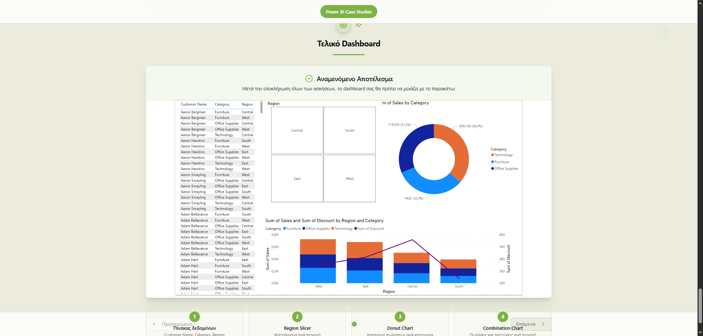The image size is (703, 336).
Task: Click the green checkmark beside Αναμενόμενο Αποτέλεσμα
Action: pyautogui.click(x=309, y=79)
